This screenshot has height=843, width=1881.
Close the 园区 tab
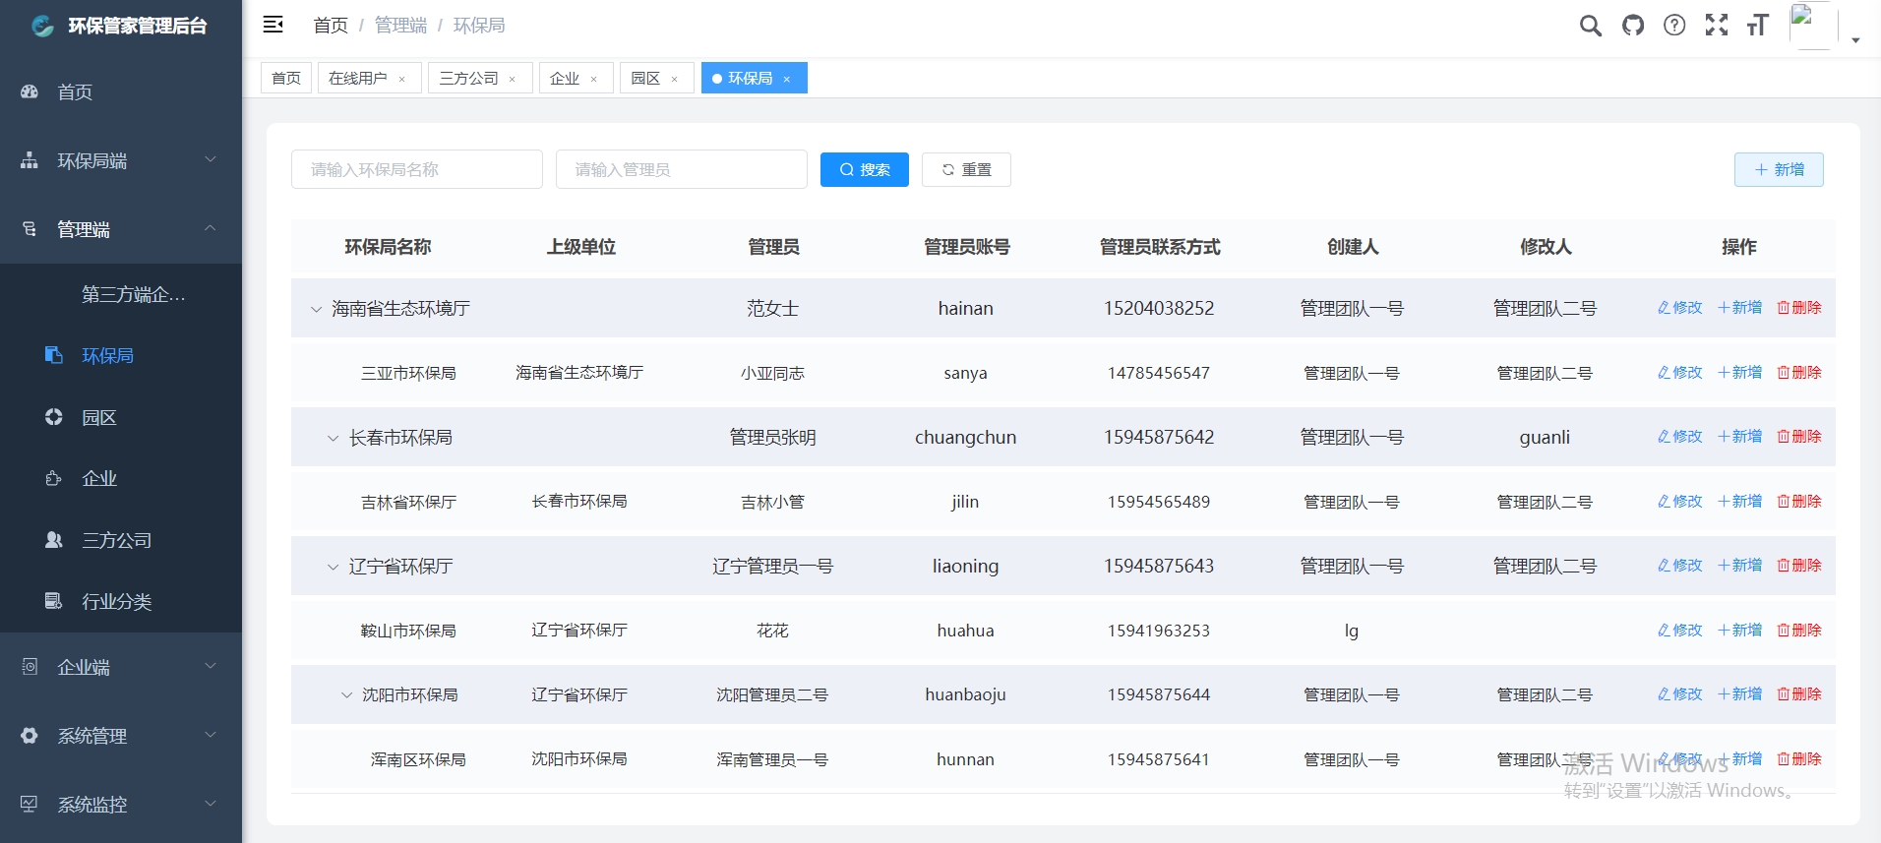point(675,79)
